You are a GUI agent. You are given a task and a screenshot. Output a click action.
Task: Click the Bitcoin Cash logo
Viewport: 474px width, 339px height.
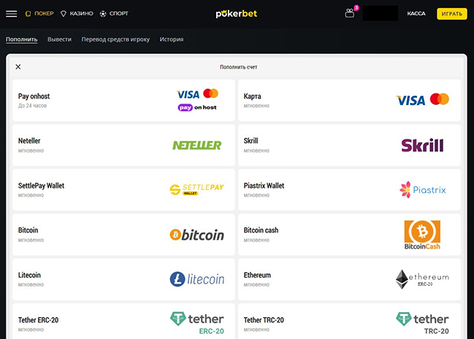(x=422, y=235)
